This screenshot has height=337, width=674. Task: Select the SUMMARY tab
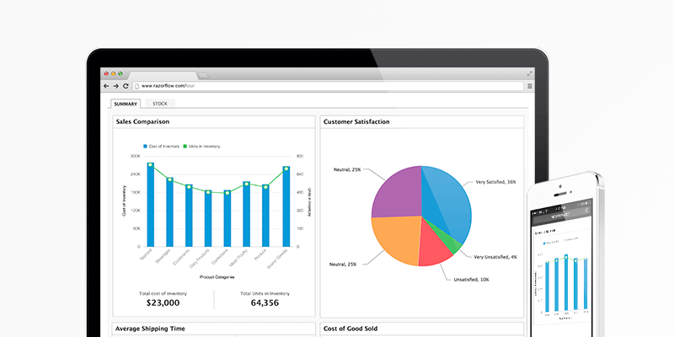pos(126,104)
